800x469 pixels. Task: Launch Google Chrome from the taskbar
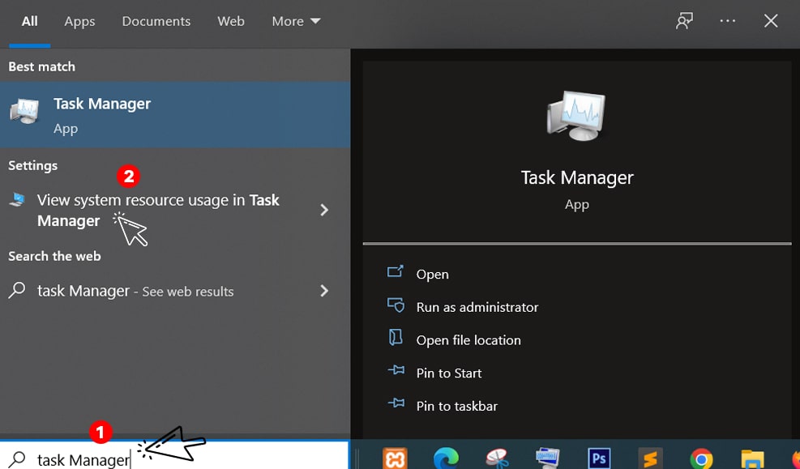(702, 458)
